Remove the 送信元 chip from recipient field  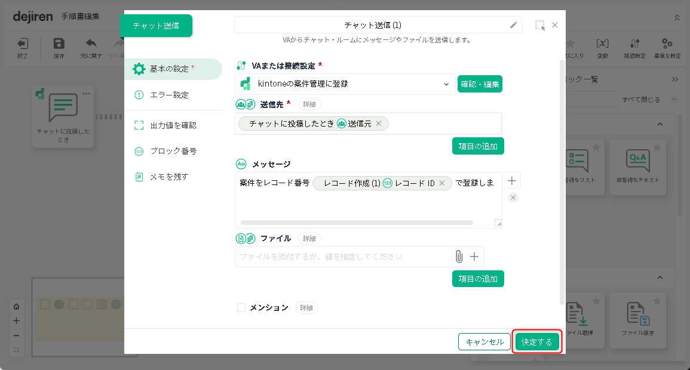tap(379, 124)
